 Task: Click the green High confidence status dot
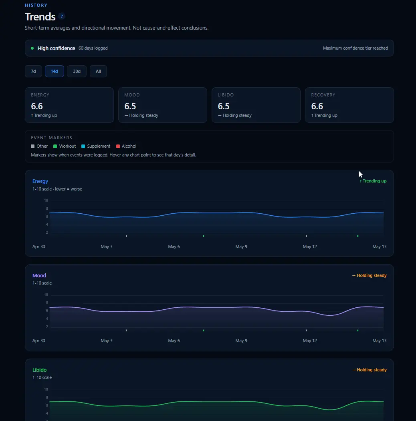click(x=32, y=48)
